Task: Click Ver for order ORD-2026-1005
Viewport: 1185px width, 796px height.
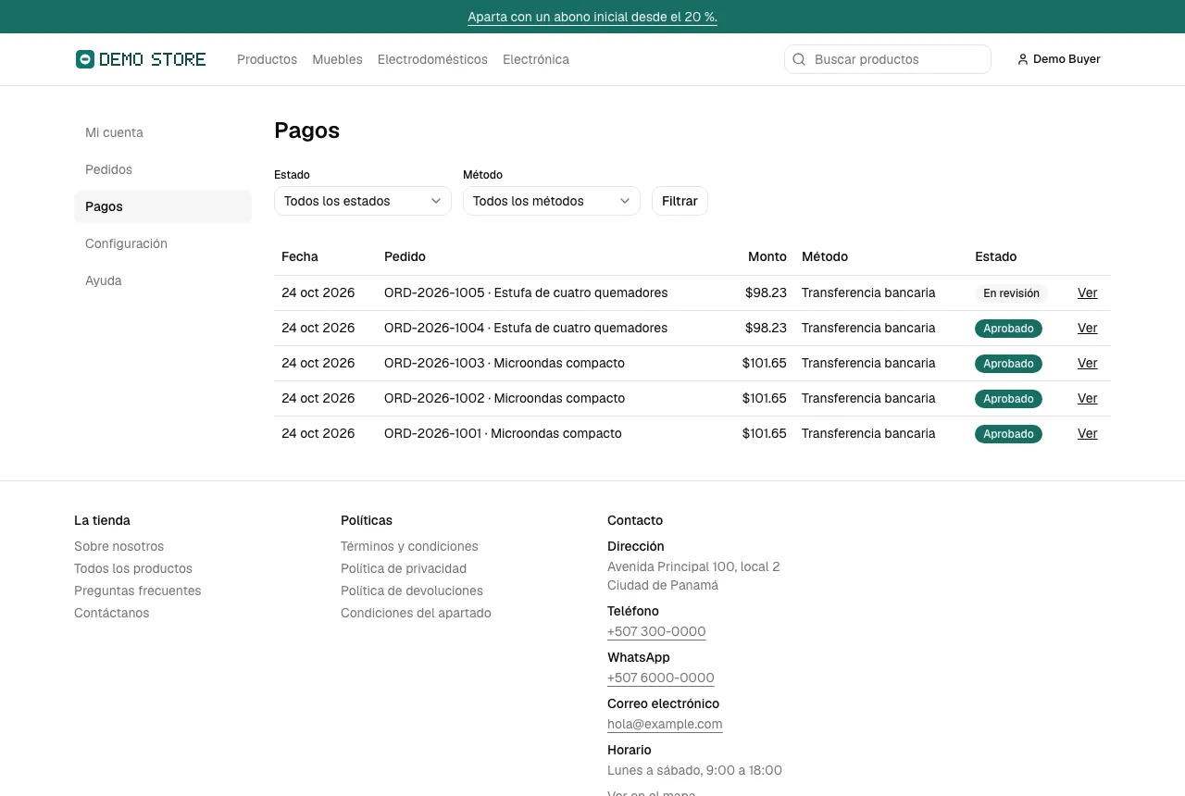Action: tap(1088, 292)
